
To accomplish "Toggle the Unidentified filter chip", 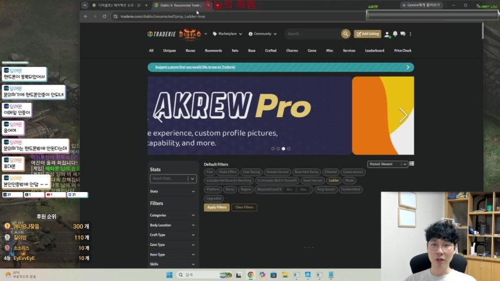I will pos(351,190).
